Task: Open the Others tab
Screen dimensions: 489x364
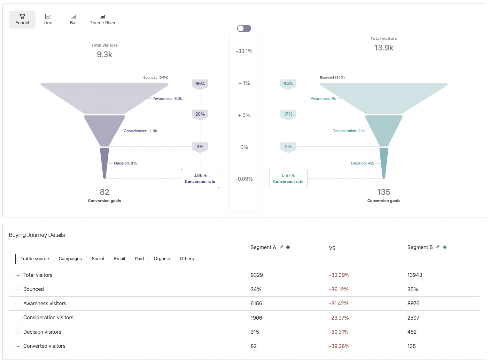Action: 187,259
